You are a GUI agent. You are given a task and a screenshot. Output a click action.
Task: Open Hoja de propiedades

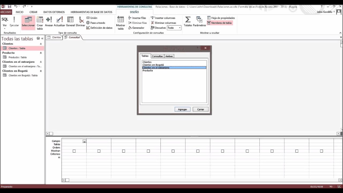coord(221,18)
